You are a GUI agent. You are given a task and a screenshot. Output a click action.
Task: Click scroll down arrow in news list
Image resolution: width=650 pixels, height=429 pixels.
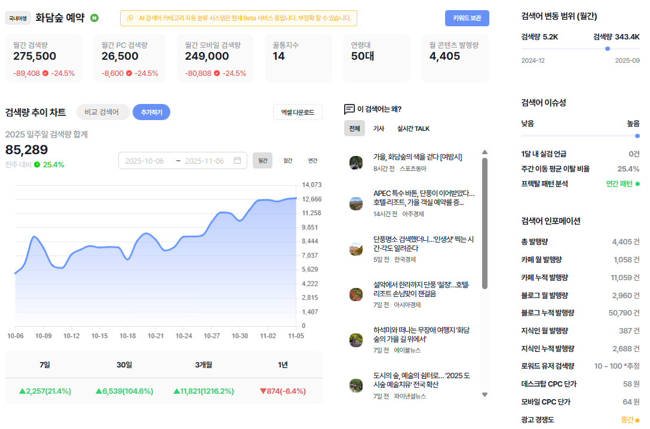tap(485, 394)
